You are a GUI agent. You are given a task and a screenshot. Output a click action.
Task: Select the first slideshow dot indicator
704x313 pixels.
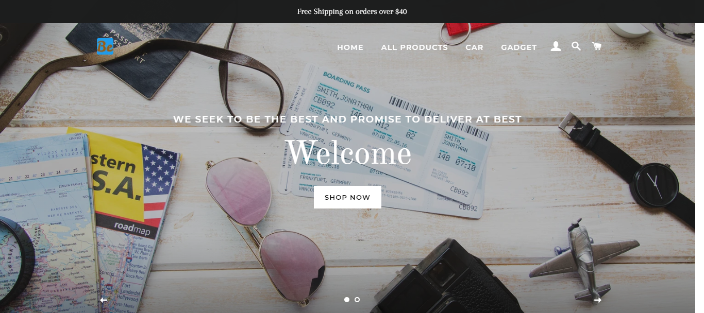point(347,300)
